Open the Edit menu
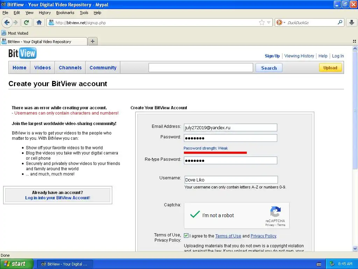The image size is (358, 269). pos(17,13)
